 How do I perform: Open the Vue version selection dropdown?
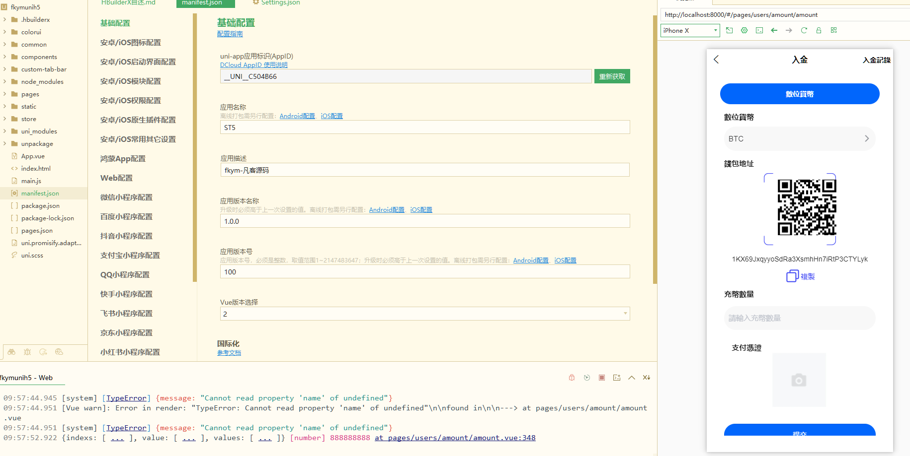(424, 314)
